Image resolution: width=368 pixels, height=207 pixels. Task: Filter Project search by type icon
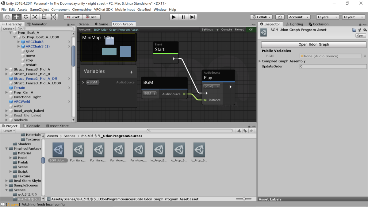pos(239,131)
